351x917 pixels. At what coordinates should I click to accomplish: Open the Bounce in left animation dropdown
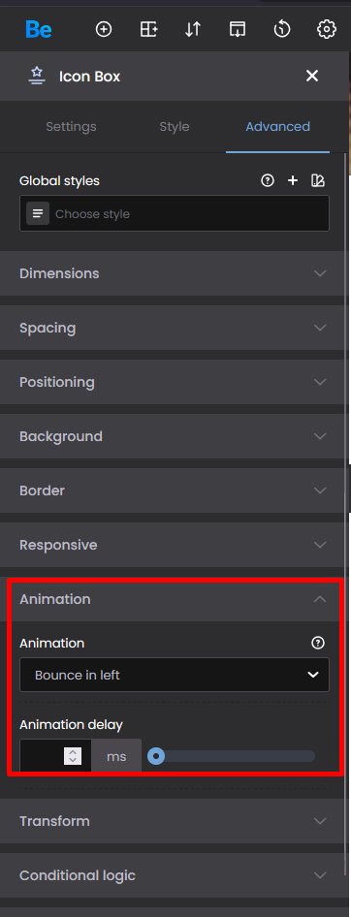pyautogui.click(x=175, y=675)
